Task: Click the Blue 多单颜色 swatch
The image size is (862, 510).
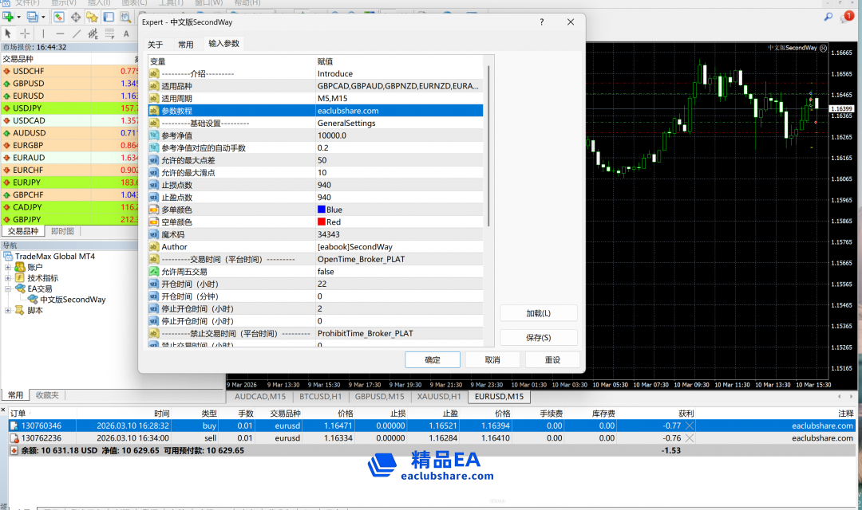Action: (x=322, y=210)
